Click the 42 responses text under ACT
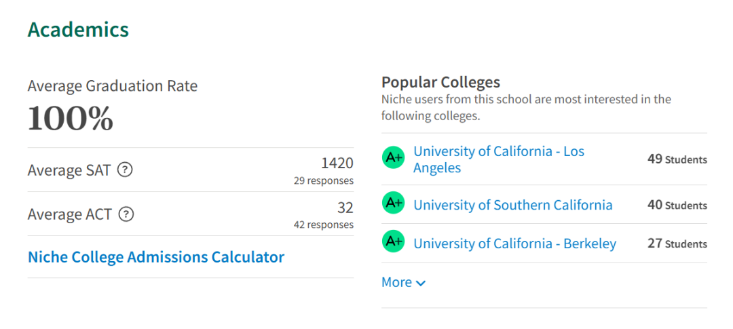Viewport: 733px width, 329px height. 324,225
